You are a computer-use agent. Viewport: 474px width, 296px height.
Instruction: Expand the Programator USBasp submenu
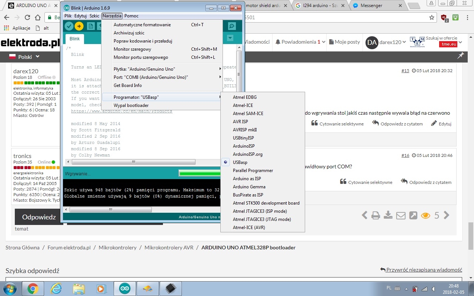pyautogui.click(x=162, y=97)
